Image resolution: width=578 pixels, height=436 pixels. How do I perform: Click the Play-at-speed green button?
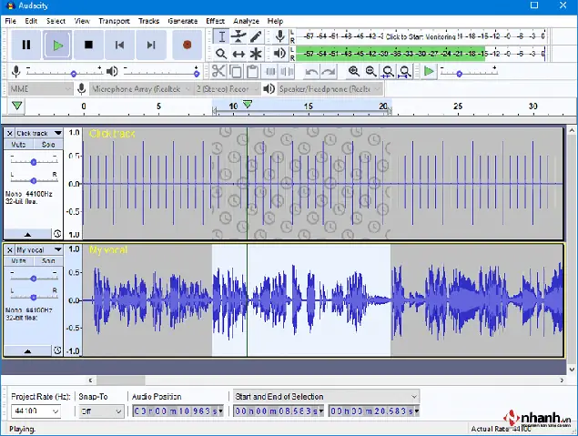429,71
